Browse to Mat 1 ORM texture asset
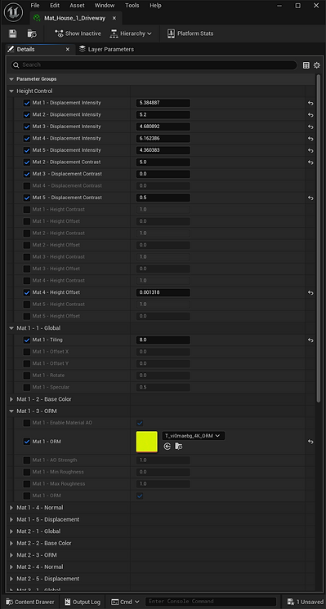 [179, 447]
